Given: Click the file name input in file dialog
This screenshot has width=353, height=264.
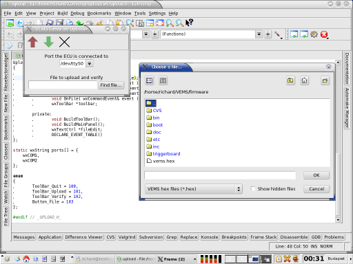Looking at the screenshot, I should pyautogui.click(x=220, y=175).
